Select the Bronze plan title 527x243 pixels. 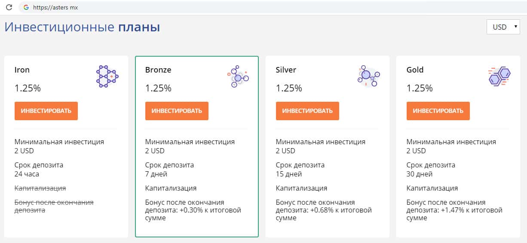[x=158, y=70]
